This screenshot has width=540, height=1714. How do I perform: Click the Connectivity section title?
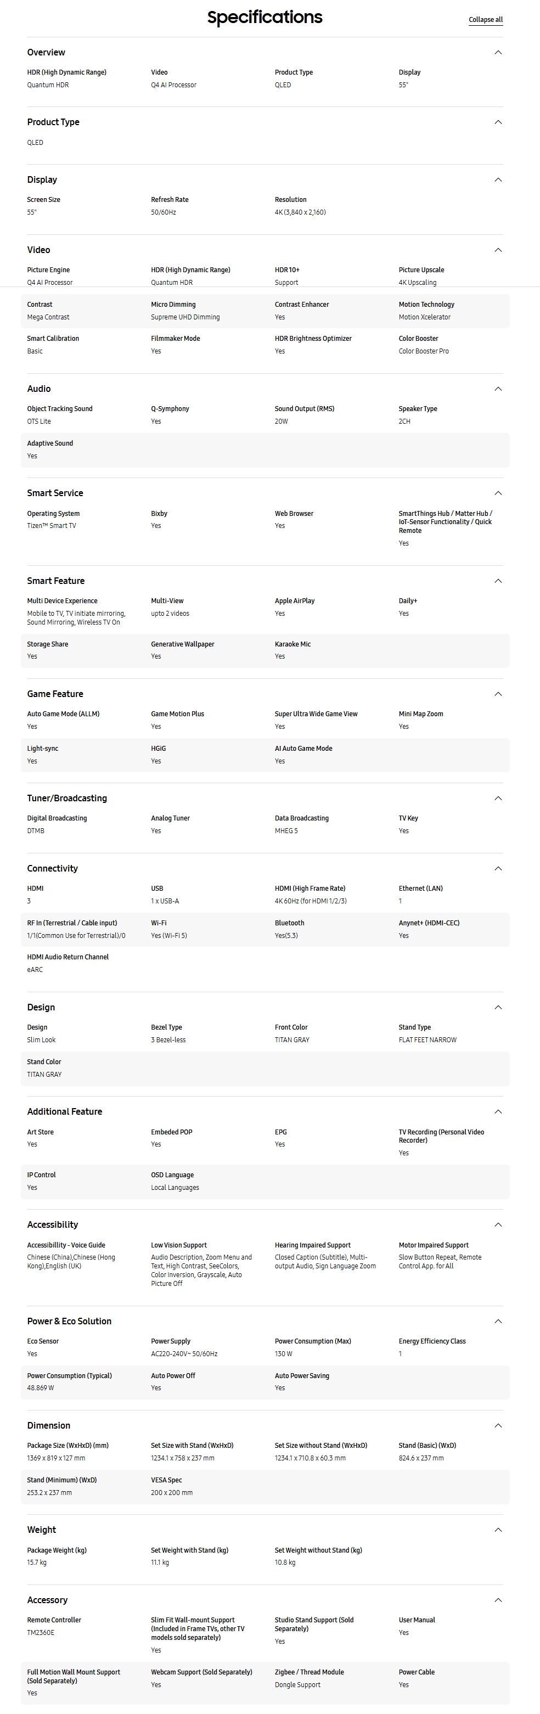(x=53, y=868)
